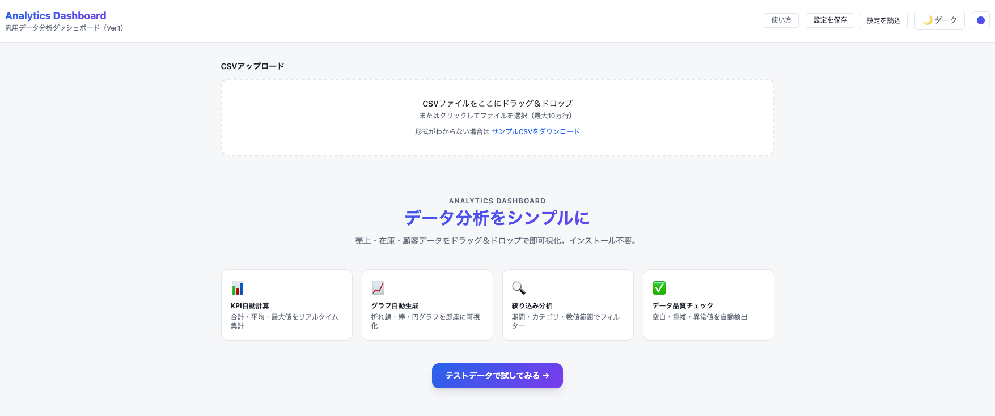The height and width of the screenshot is (416, 995).
Task: Click the 売上・在庫・顧客データ tagline sentence
Action: pyautogui.click(x=497, y=241)
